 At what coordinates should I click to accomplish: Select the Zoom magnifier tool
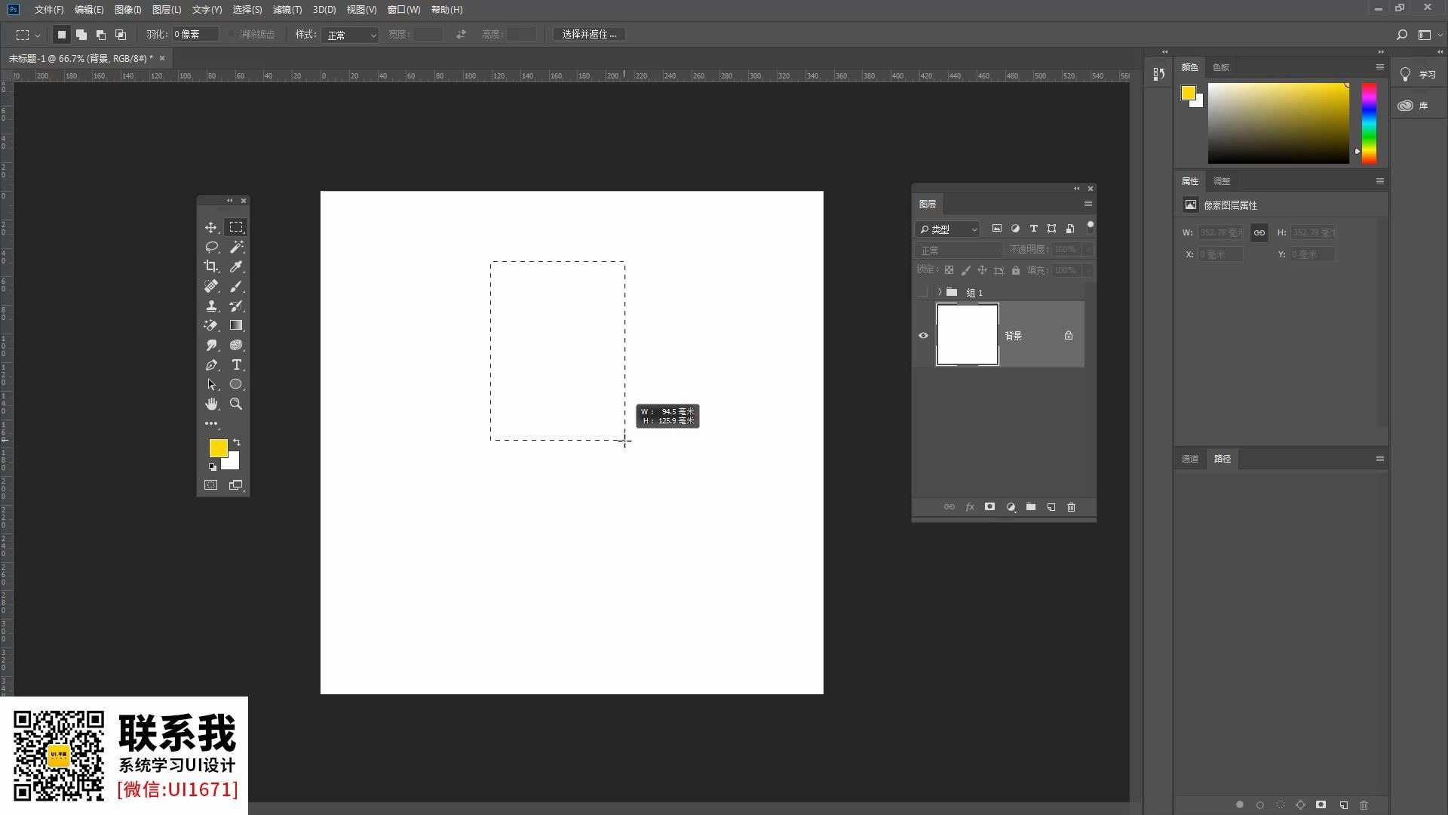pos(236,404)
